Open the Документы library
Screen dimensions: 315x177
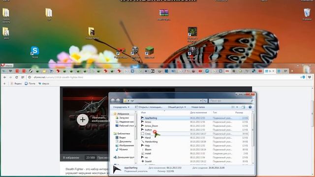point(124,142)
